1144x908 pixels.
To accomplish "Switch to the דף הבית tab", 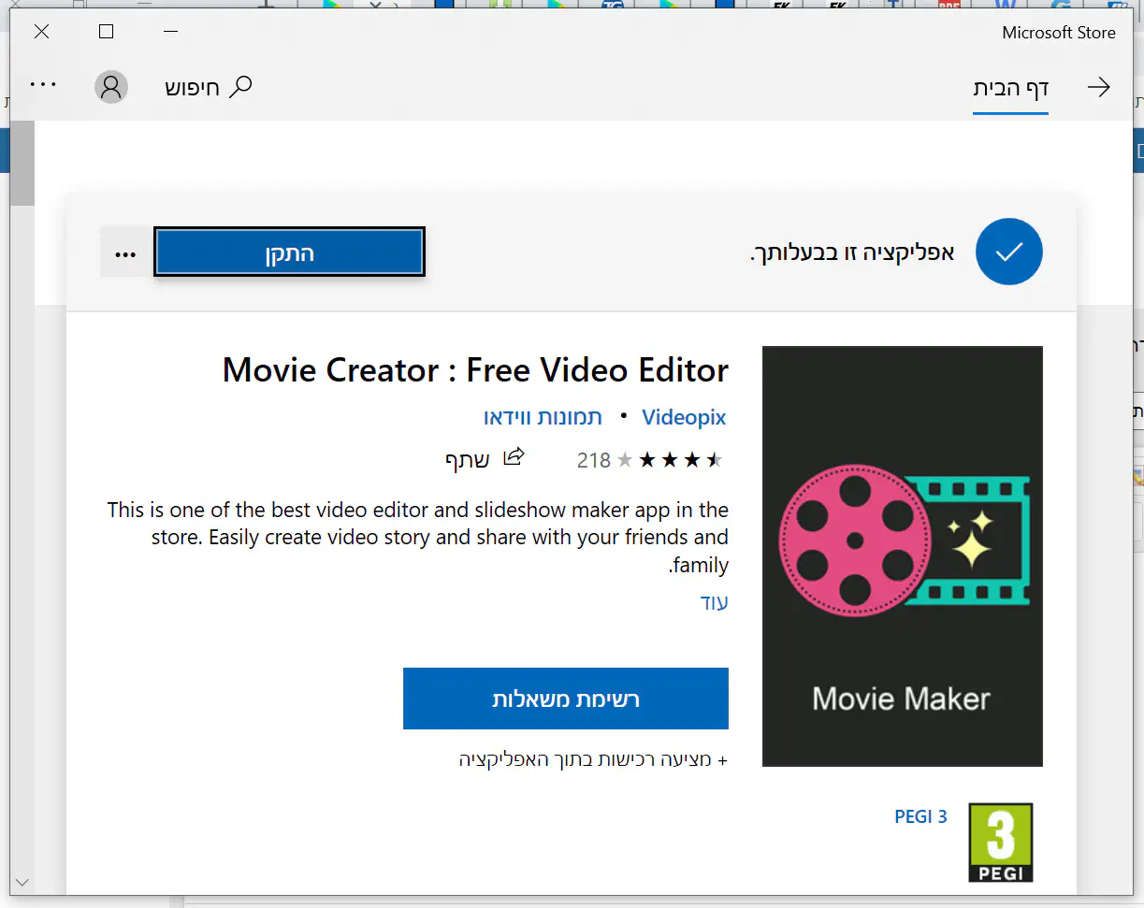I will (x=1010, y=89).
